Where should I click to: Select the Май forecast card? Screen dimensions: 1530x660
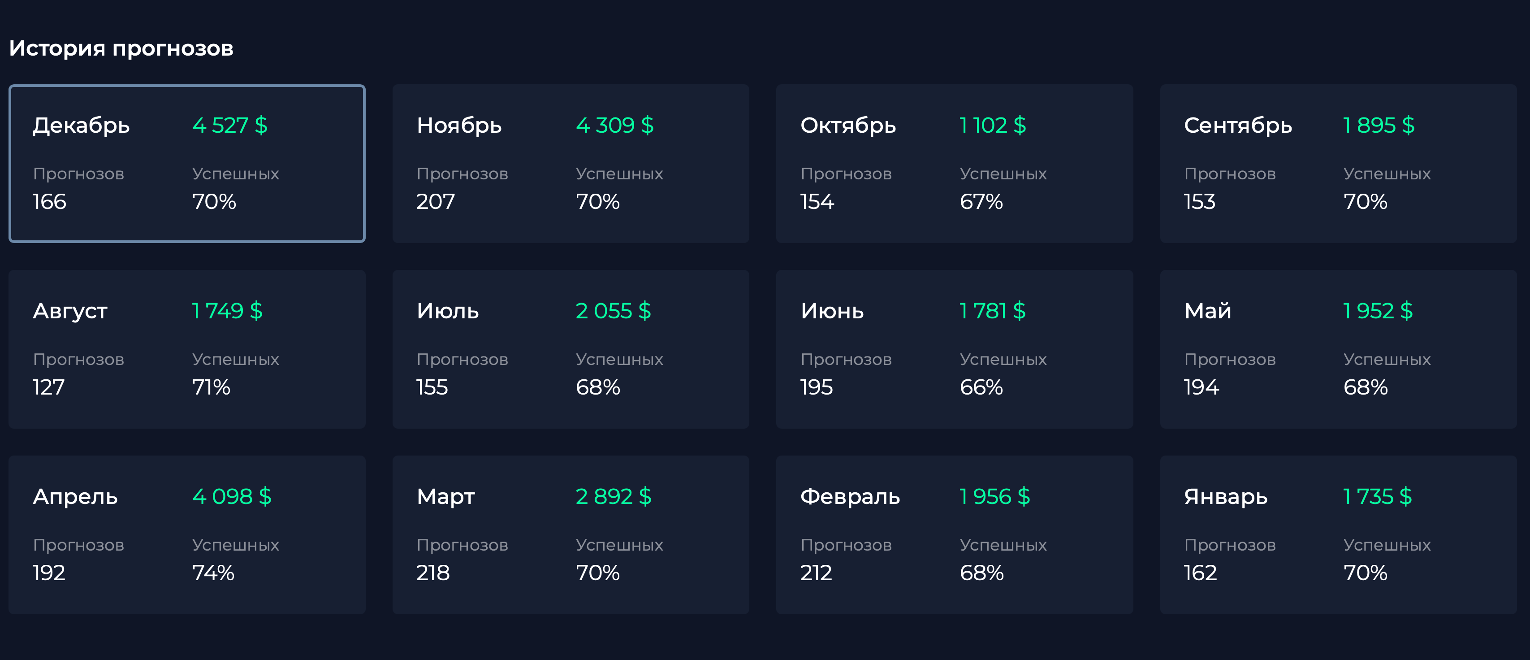[1338, 349]
